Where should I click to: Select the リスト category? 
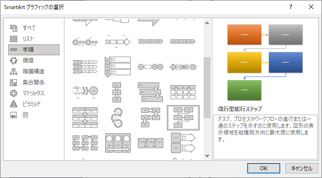coord(34,39)
